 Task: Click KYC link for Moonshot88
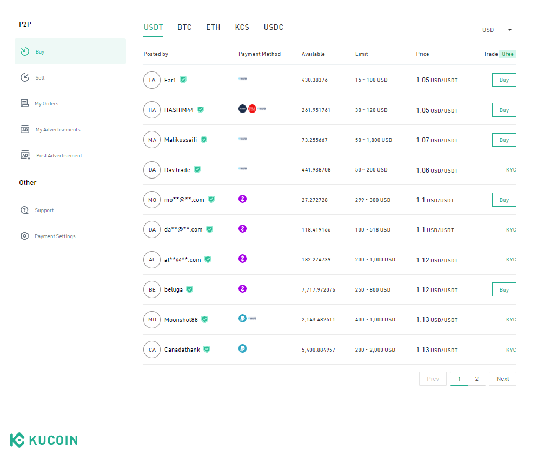click(511, 320)
